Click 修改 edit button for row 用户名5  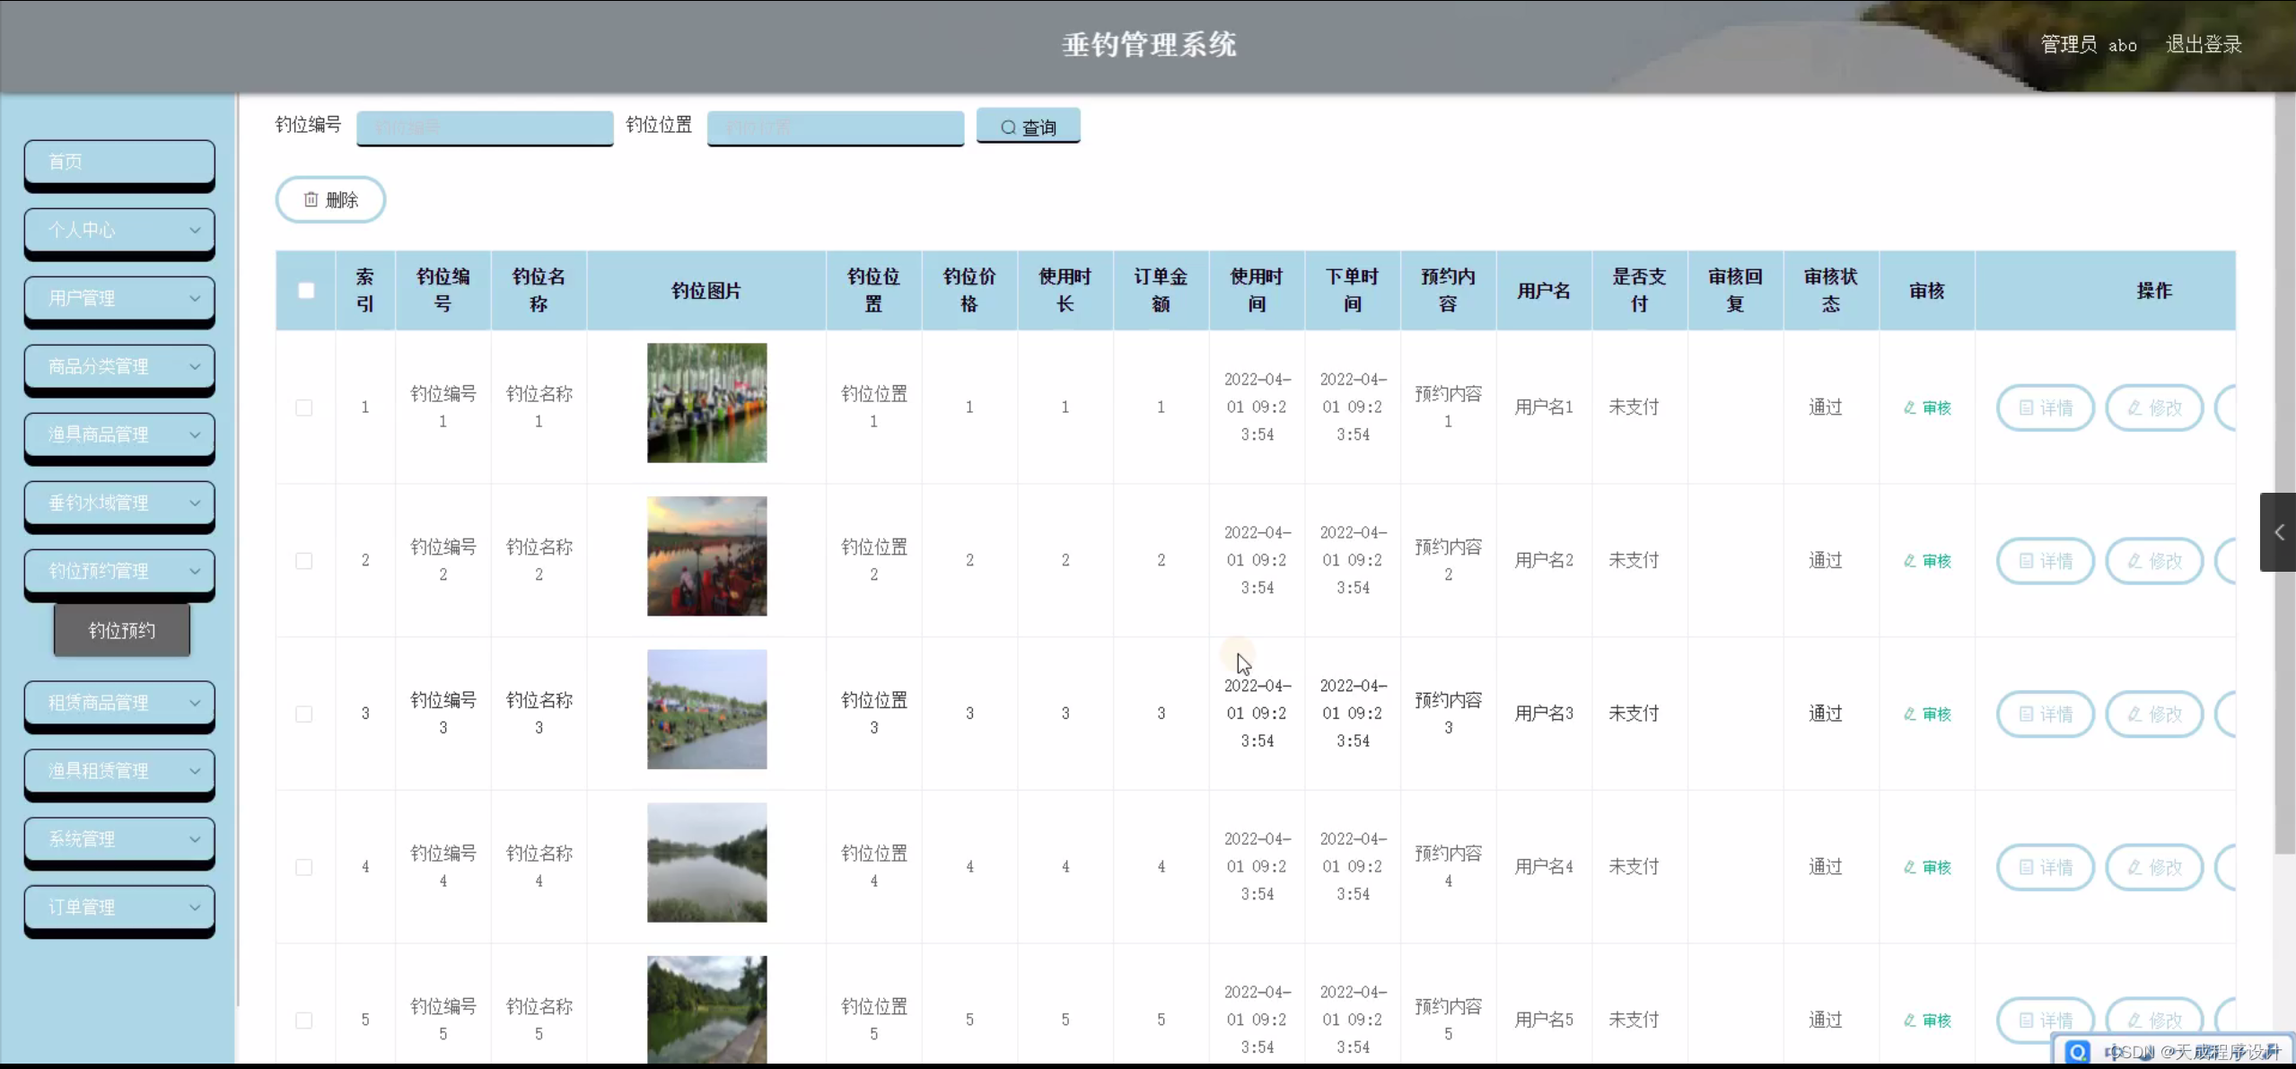pos(2155,1021)
